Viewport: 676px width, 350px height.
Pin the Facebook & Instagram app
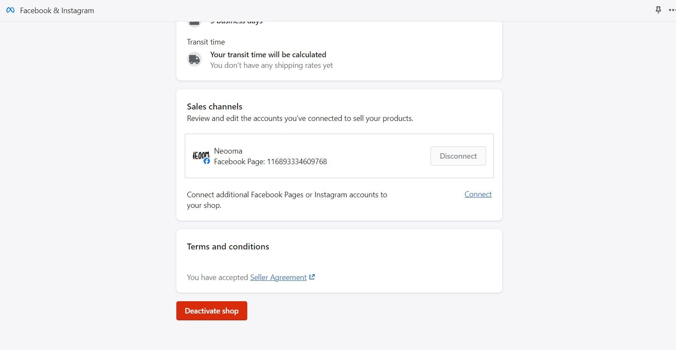pos(658,10)
